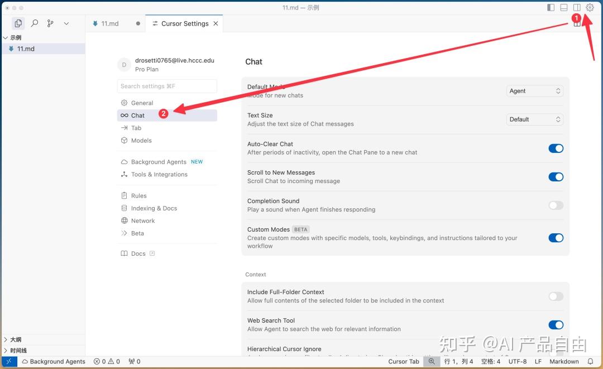Open the Source Control branch icon

[50, 23]
